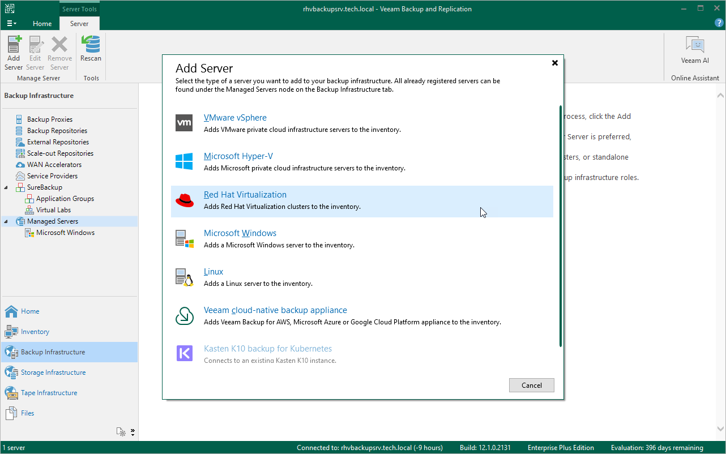Click 'Enterprise Plus Edition' status text
This screenshot has height=454, width=726.
pyautogui.click(x=561, y=448)
